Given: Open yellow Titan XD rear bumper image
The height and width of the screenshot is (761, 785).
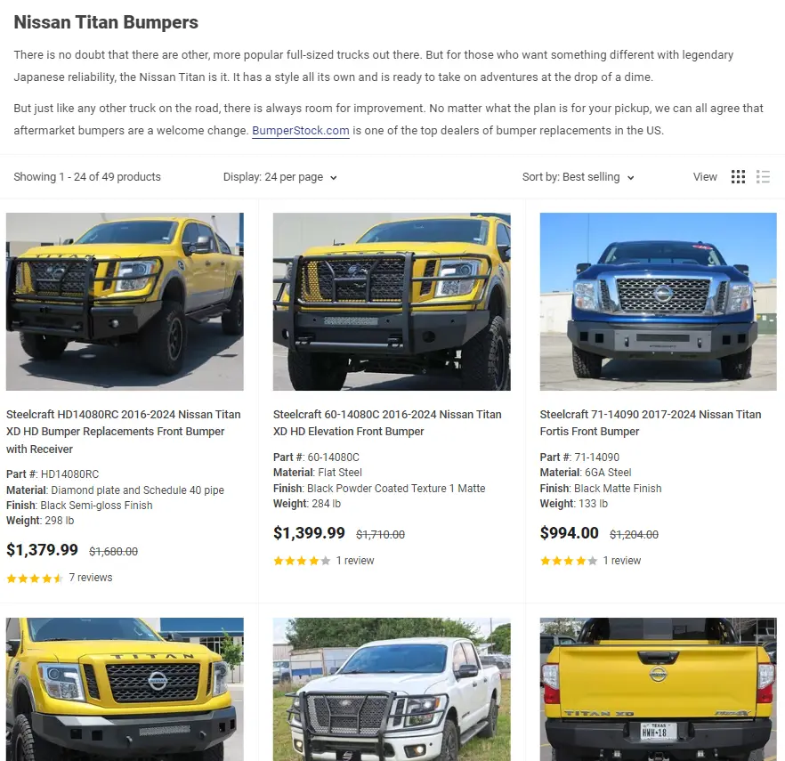Looking at the screenshot, I should point(659,690).
